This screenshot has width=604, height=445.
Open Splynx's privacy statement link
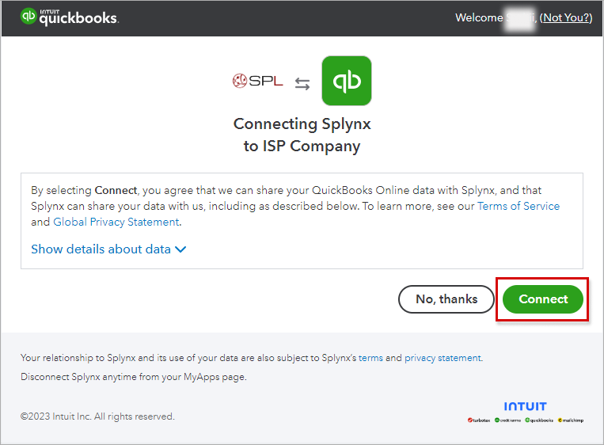click(x=443, y=358)
